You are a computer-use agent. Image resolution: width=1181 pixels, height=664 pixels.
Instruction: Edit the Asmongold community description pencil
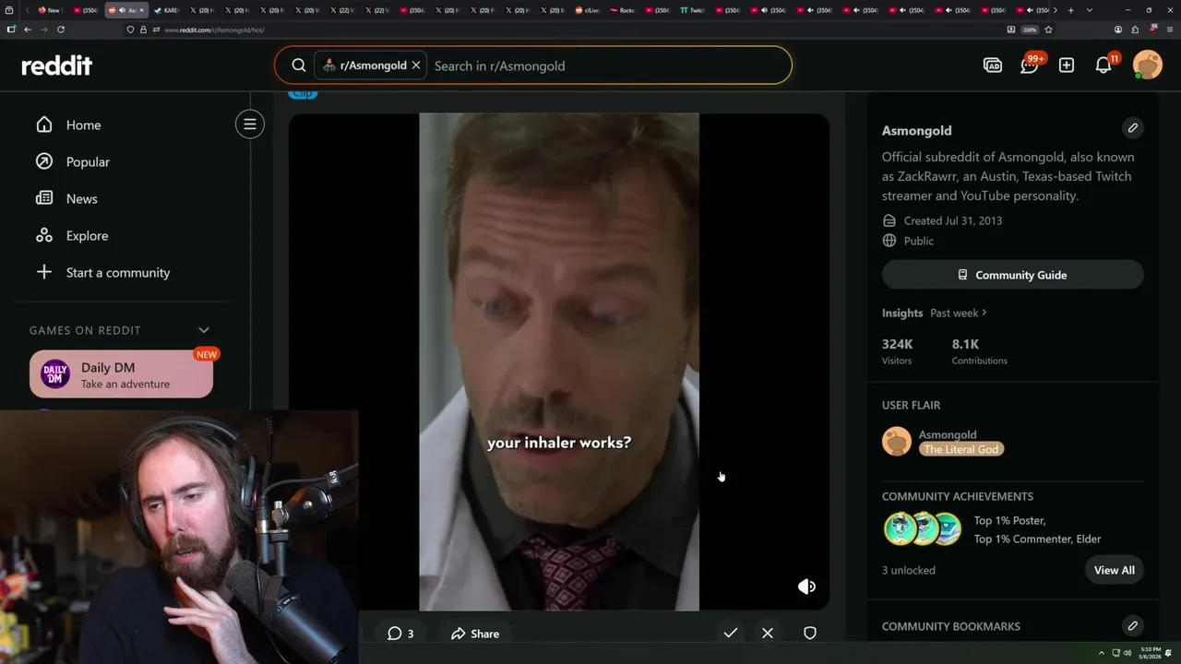point(1133,127)
